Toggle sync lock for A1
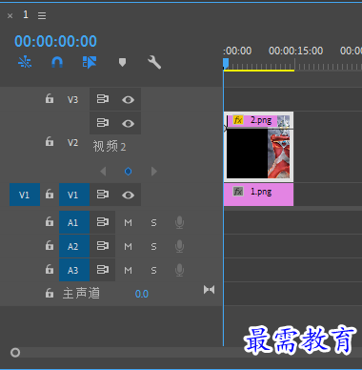362x370 pixels. [x=103, y=222]
